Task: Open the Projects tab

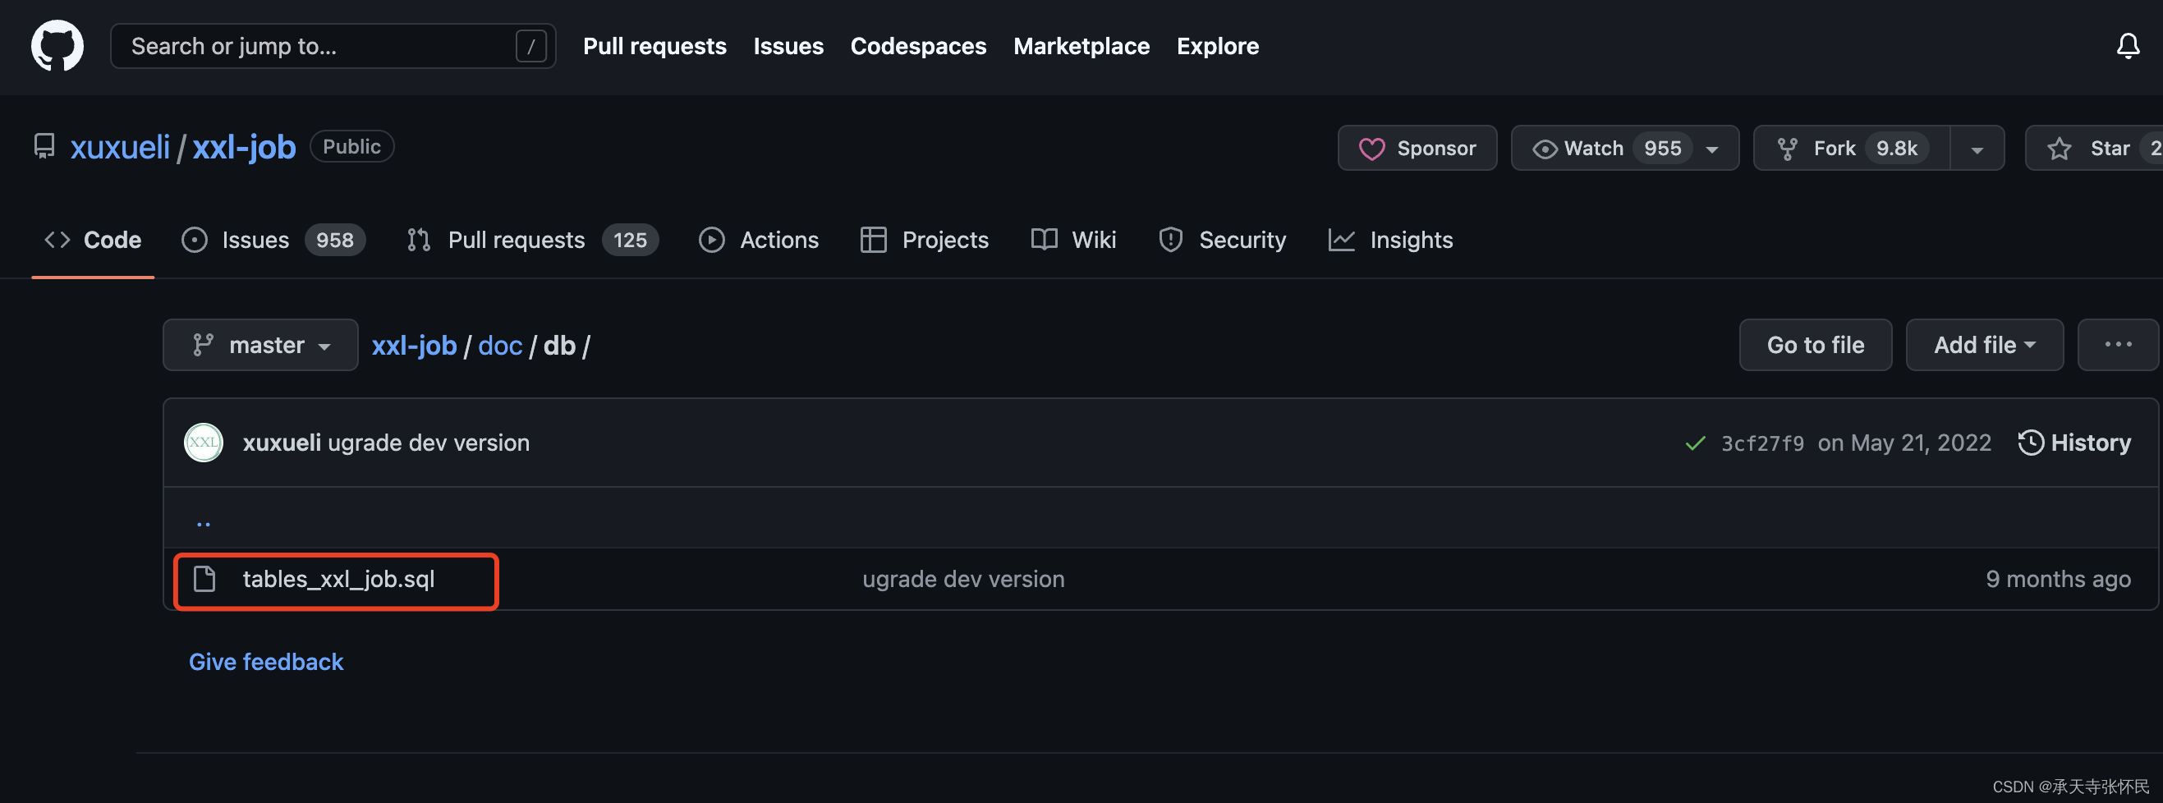Action: [x=925, y=241]
